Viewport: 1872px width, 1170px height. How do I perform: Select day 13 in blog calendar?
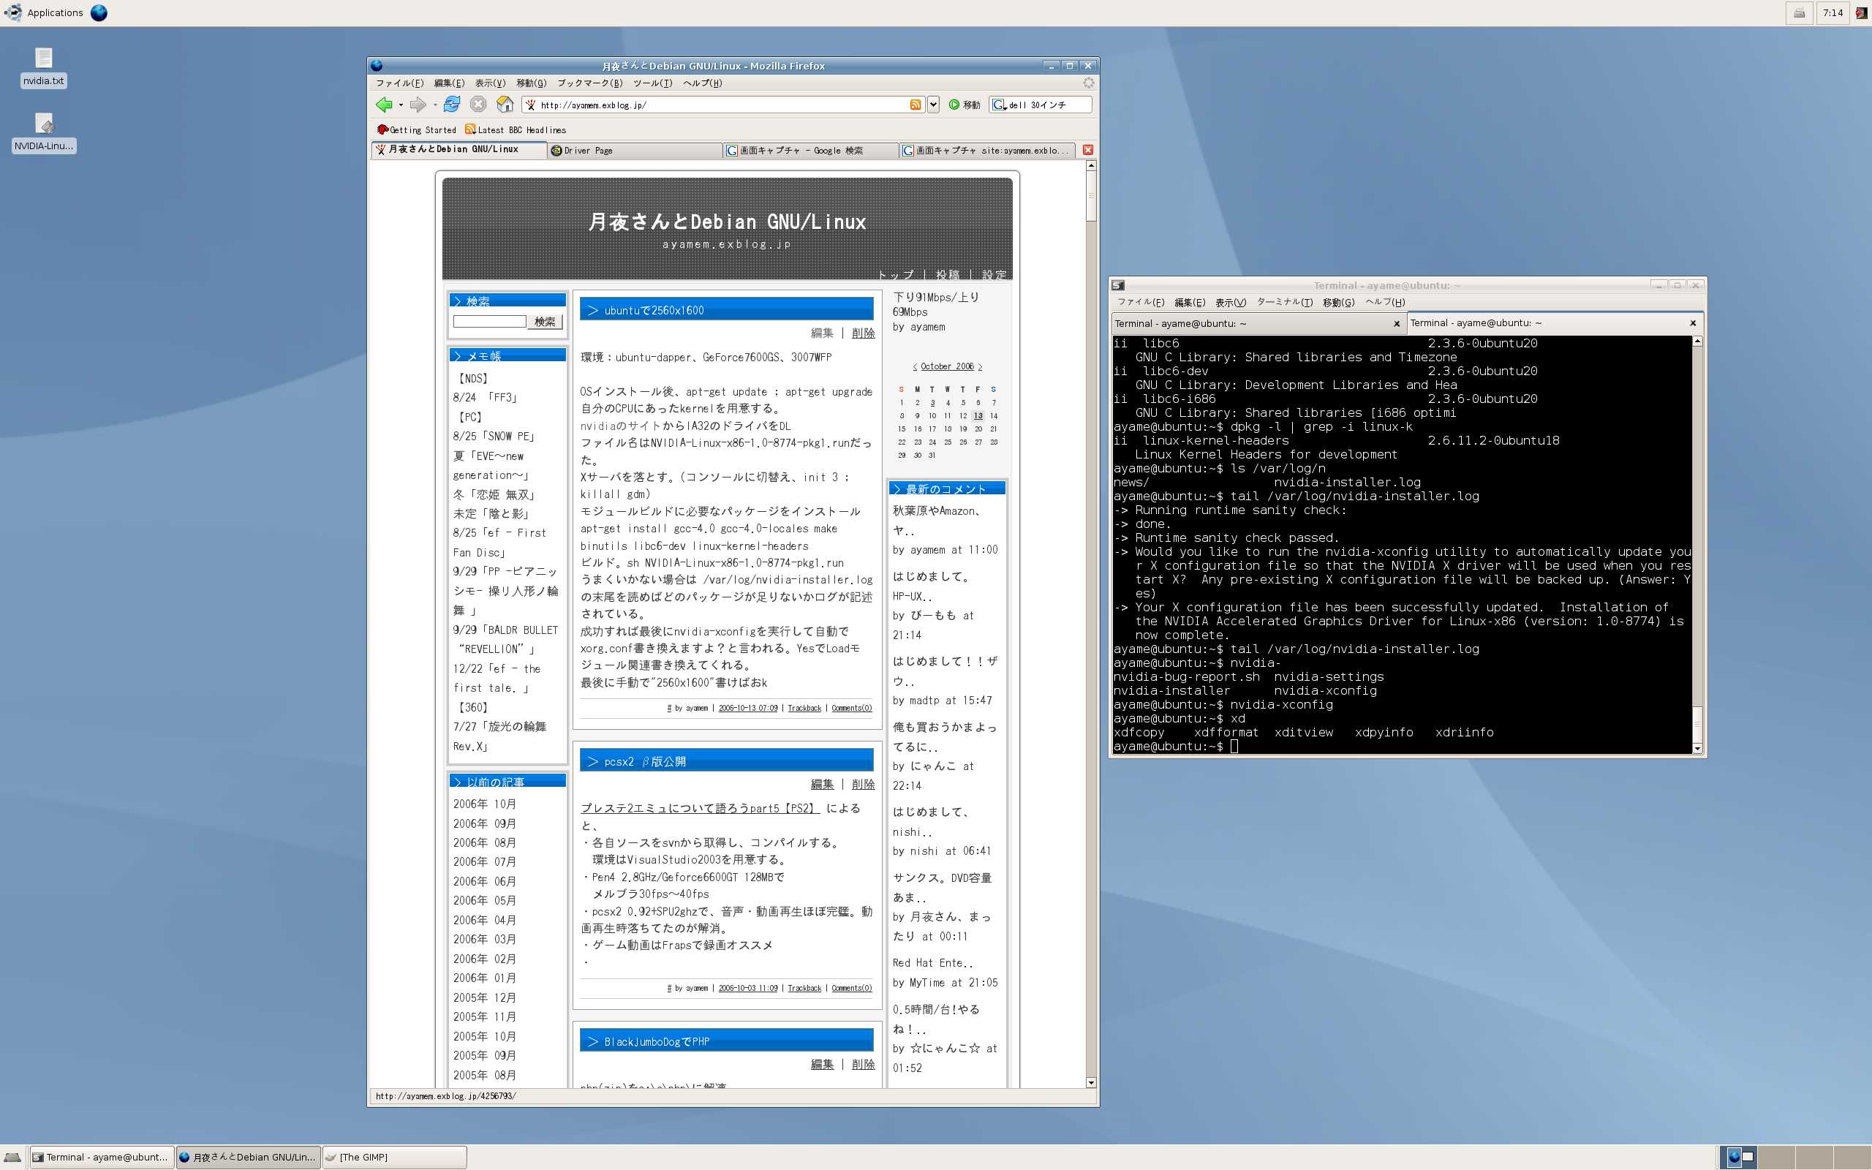point(978,415)
